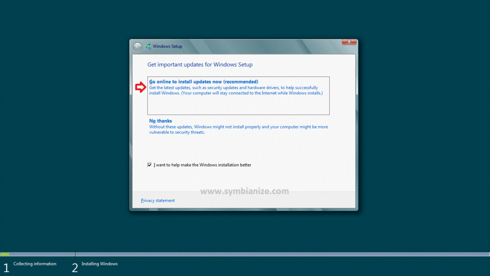Uncheck help make Windows installation better checkbox
This screenshot has width=490, height=276.
(149, 165)
